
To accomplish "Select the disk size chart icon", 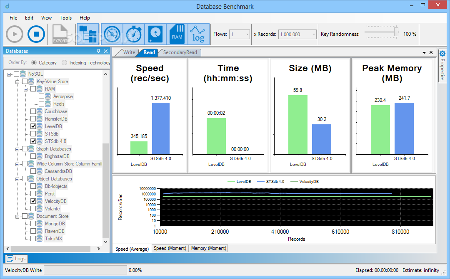I will coord(155,34).
